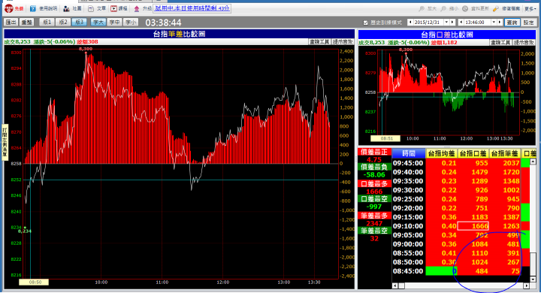Switch to layout 版1
The image size is (541, 293).
click(x=47, y=22)
